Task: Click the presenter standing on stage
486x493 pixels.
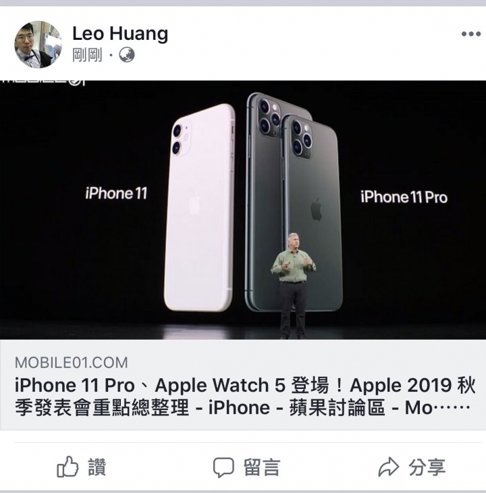Action: [293, 286]
